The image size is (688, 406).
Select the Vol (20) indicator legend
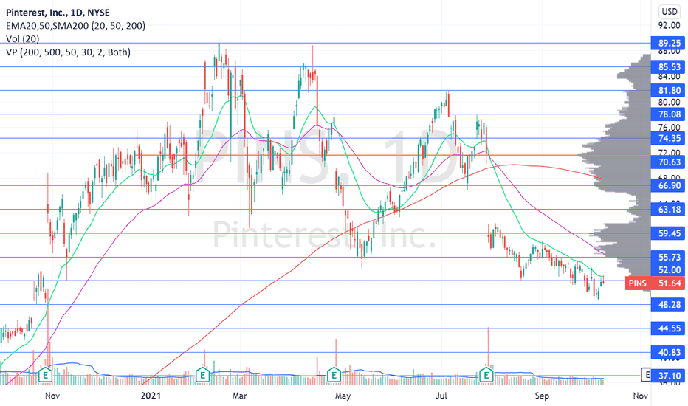(22, 39)
